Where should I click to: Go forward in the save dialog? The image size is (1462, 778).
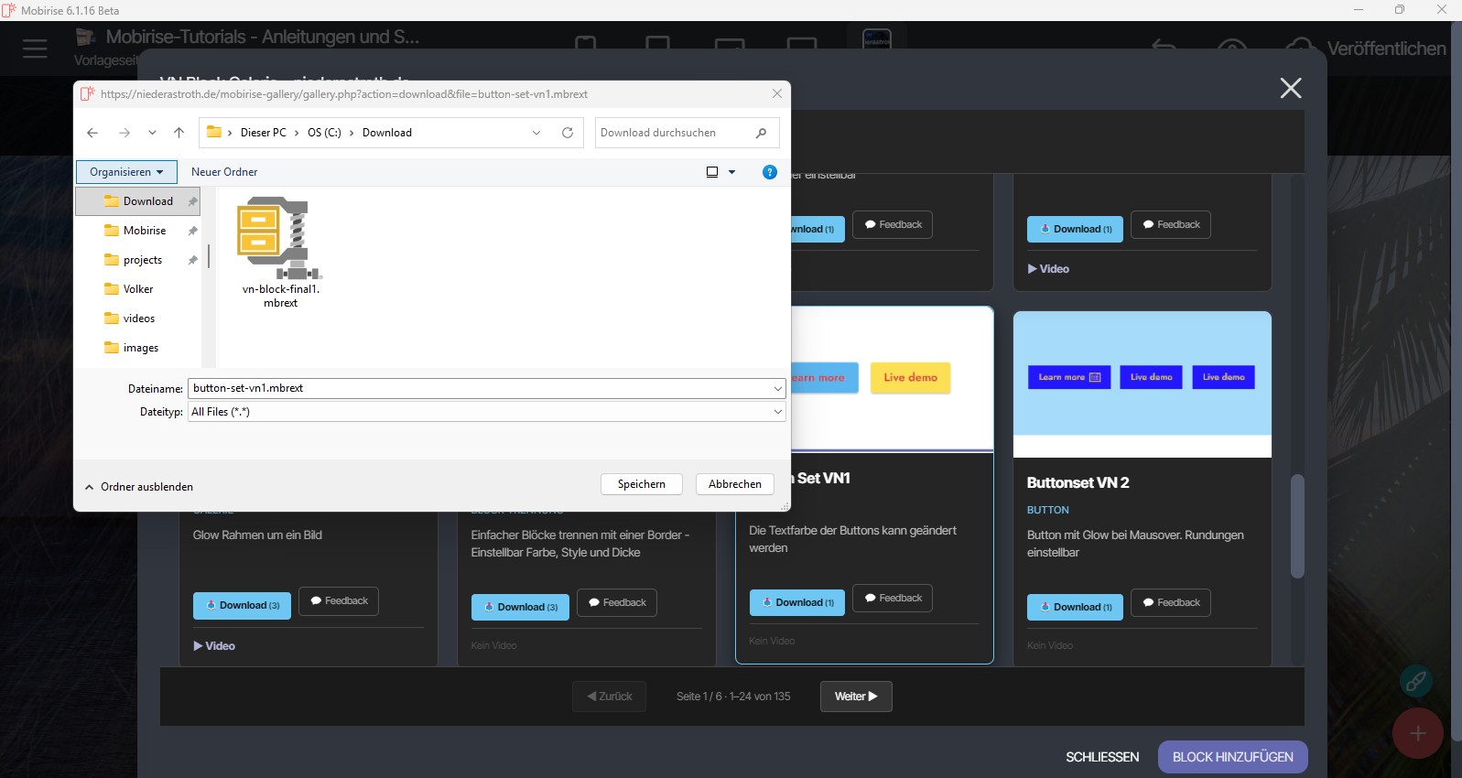pos(125,133)
